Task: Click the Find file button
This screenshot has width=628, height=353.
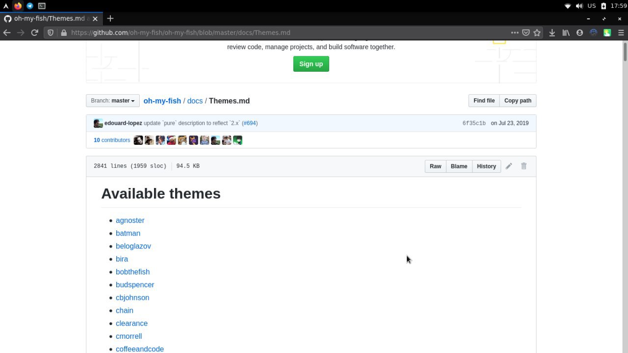Action: [484, 101]
